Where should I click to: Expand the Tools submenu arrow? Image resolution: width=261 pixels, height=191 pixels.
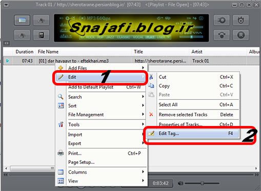[x=143, y=124]
